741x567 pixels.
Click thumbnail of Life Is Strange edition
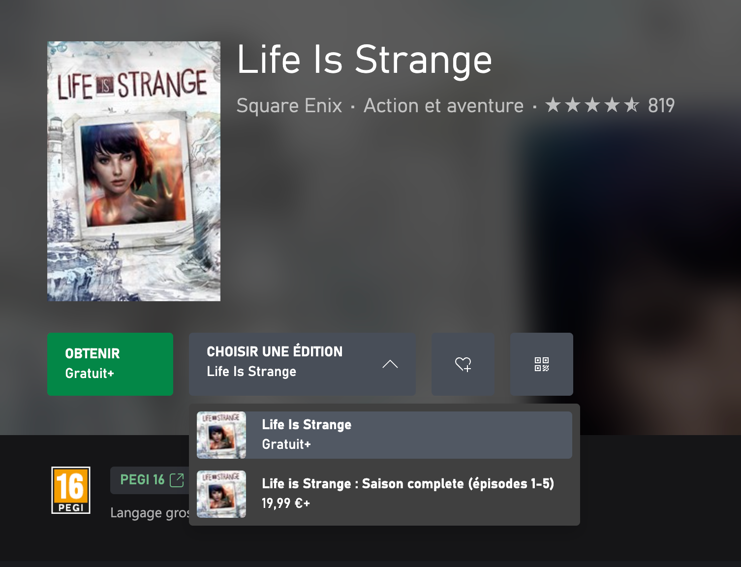(x=221, y=435)
